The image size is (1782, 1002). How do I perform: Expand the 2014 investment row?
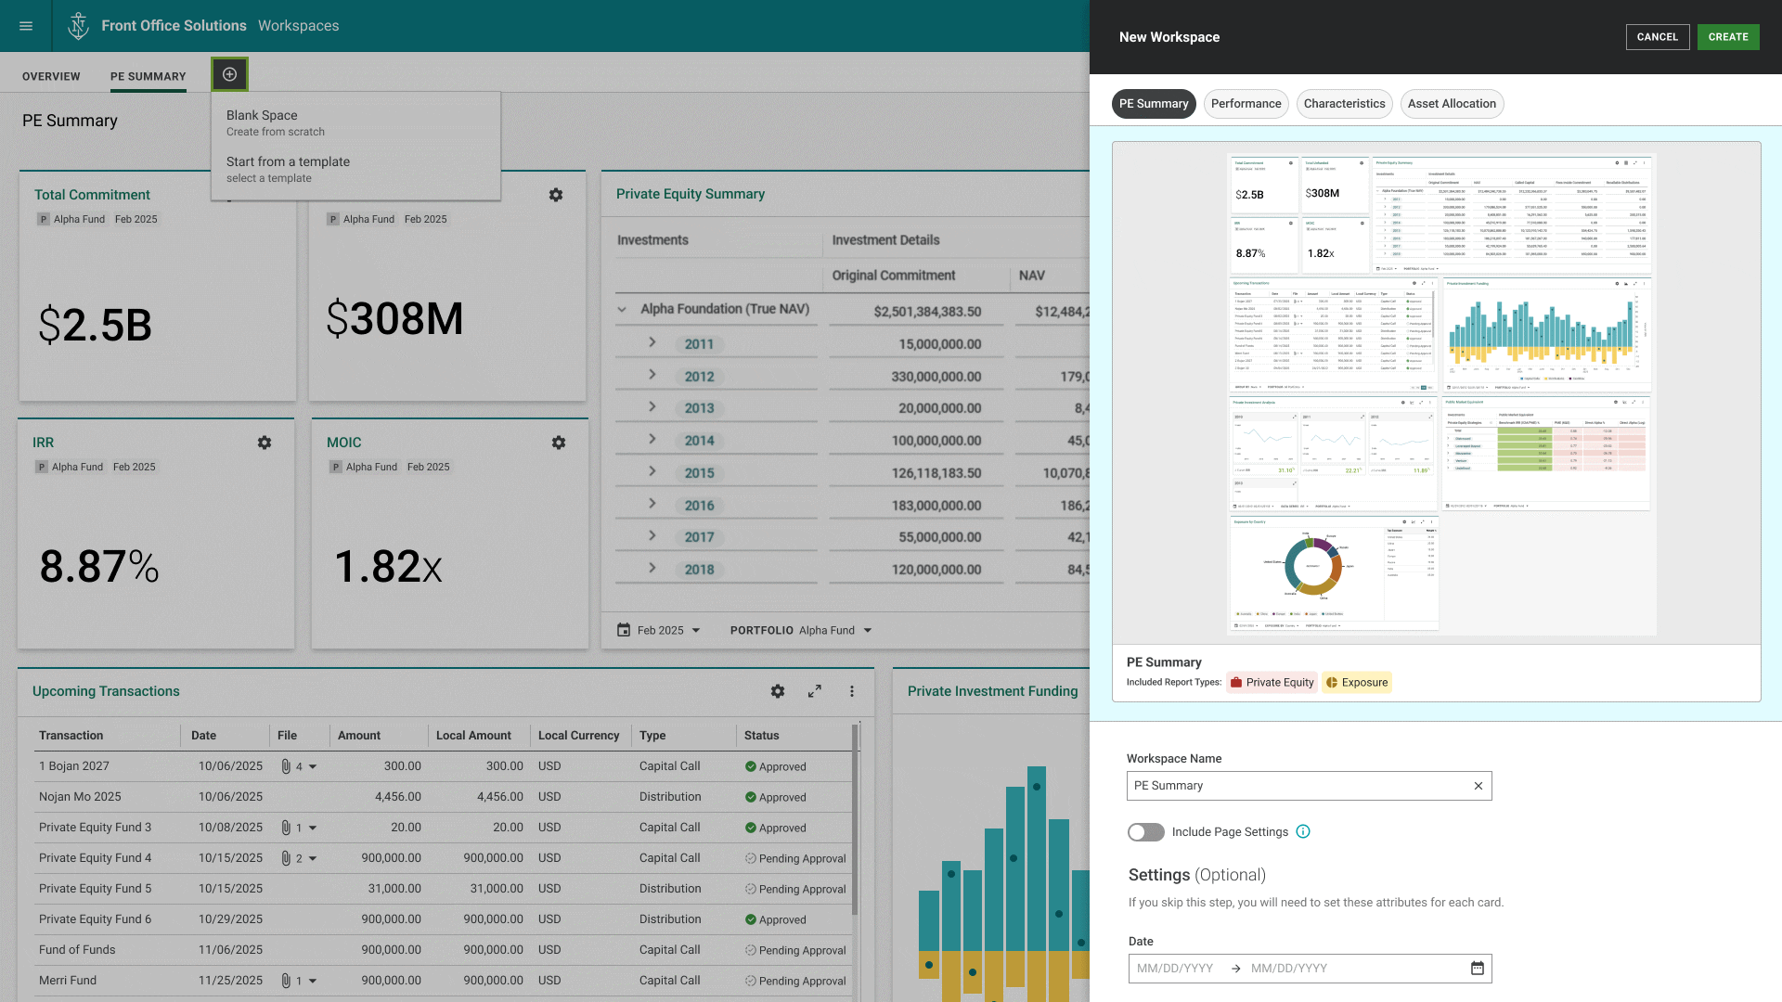click(652, 440)
